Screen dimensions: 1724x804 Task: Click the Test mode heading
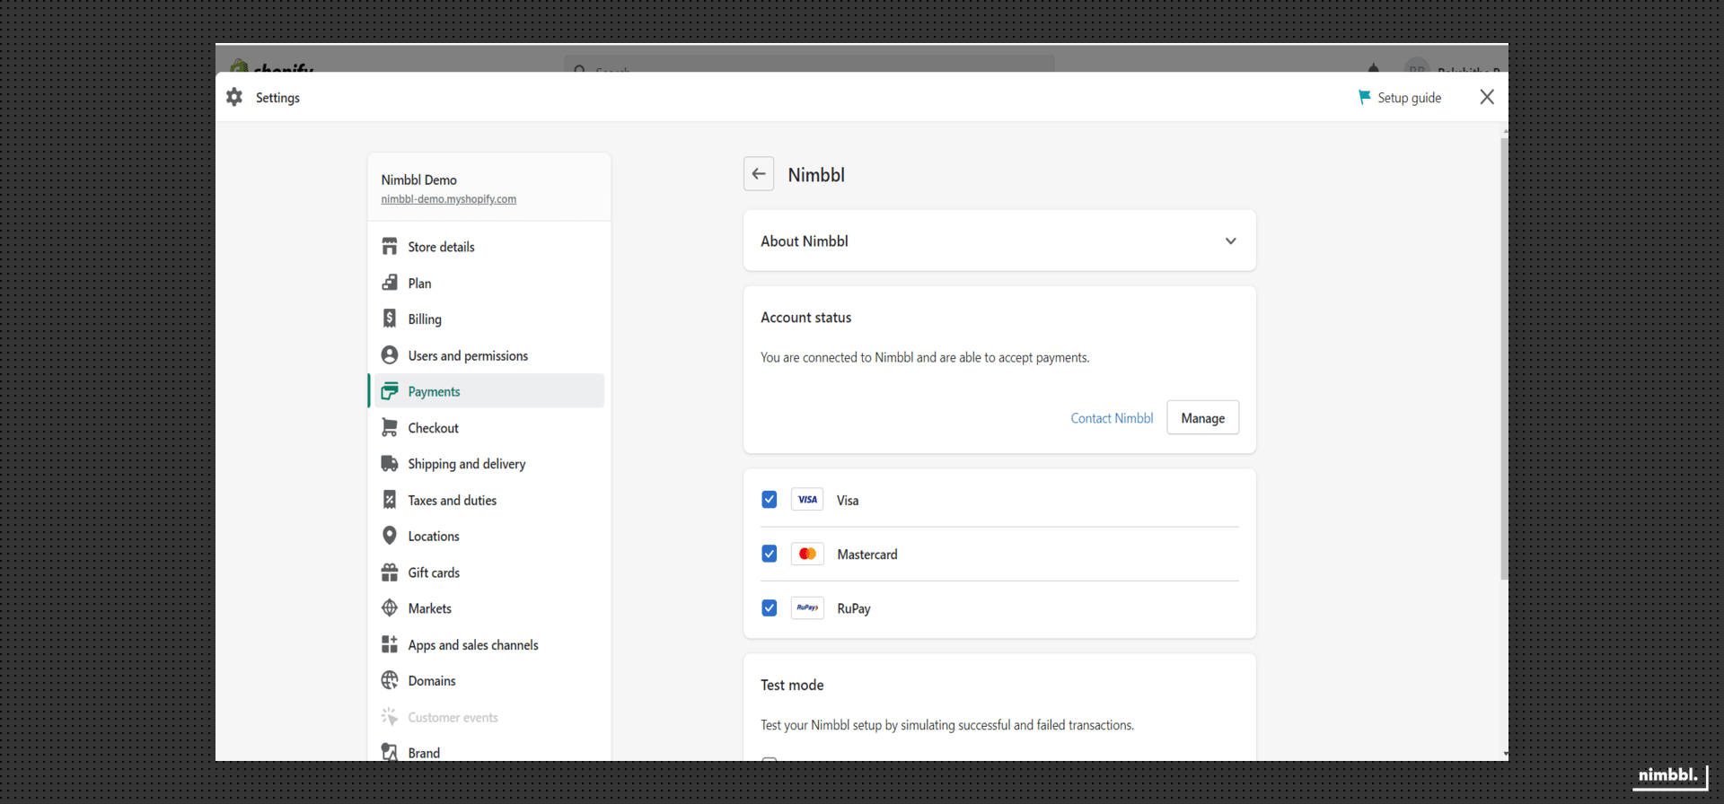[x=792, y=685]
